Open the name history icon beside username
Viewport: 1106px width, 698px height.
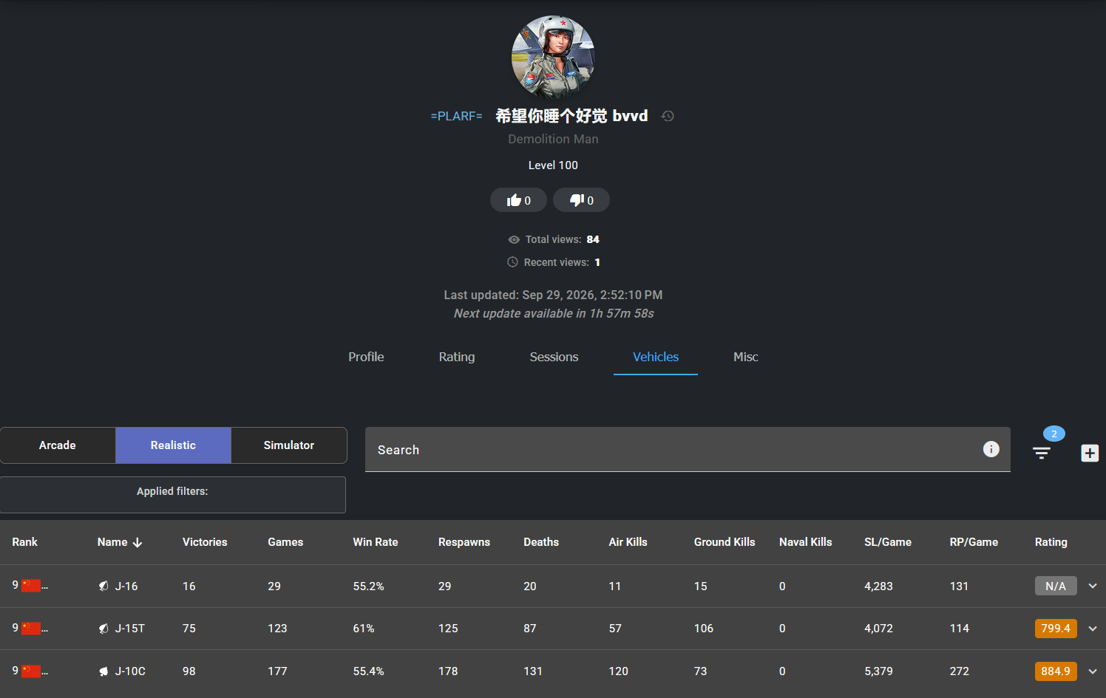pyautogui.click(x=668, y=116)
